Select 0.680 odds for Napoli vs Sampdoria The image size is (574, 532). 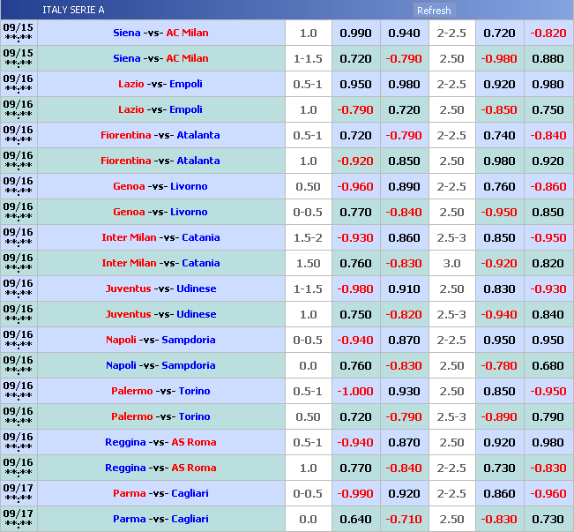click(548, 365)
